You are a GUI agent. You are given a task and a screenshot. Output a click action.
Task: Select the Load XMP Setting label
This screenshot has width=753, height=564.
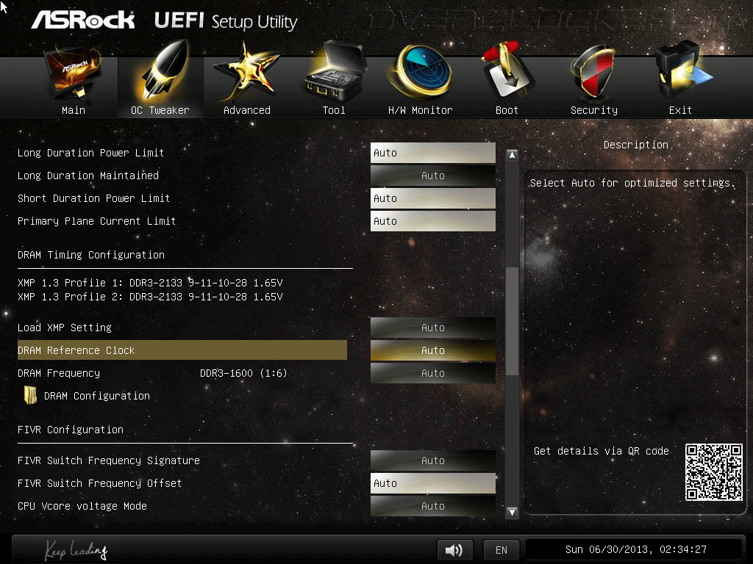tap(65, 328)
